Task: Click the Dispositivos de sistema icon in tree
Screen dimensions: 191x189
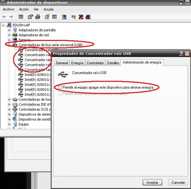Action: [x=15, y=114]
